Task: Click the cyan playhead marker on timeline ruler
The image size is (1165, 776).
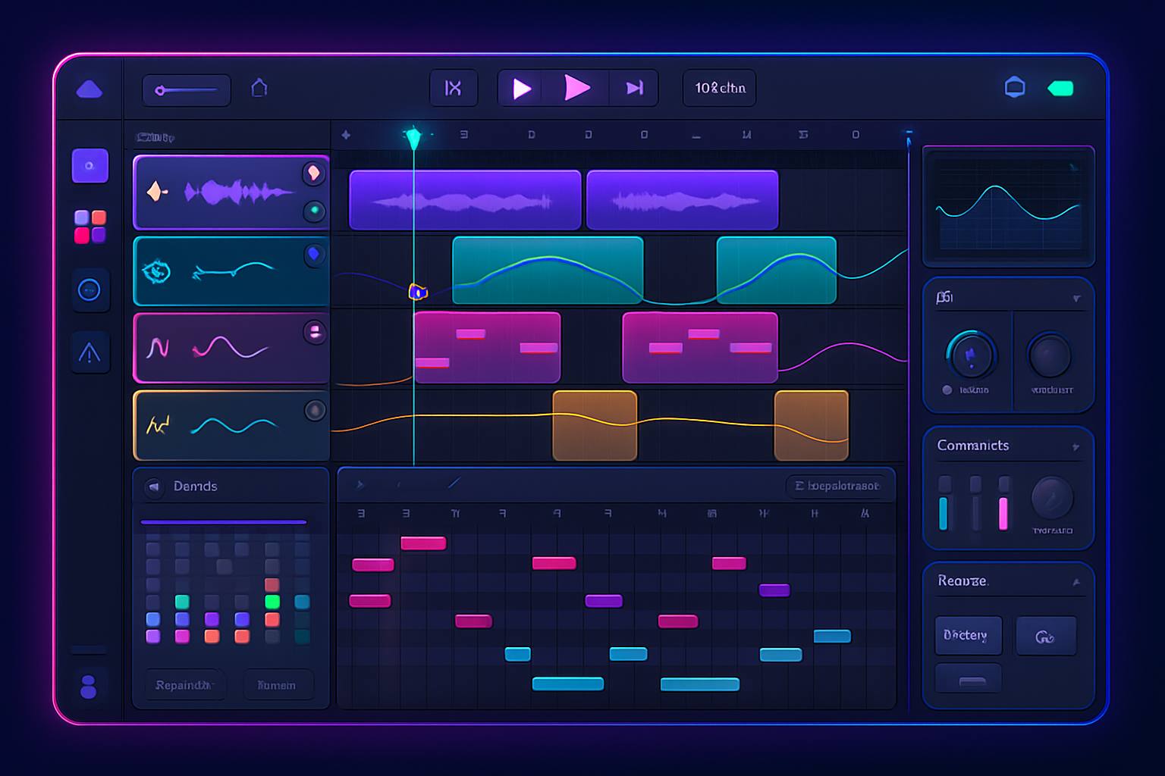Action: 413,138
